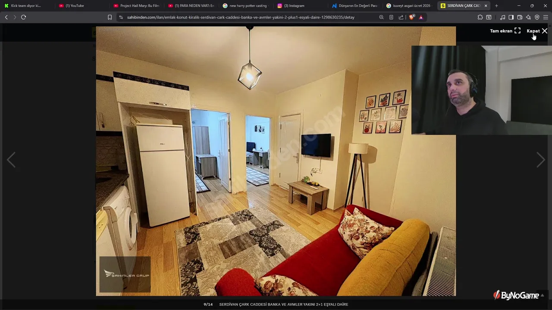Click Tam ekran fullscreen button
552x310 pixels.
pyautogui.click(x=505, y=31)
